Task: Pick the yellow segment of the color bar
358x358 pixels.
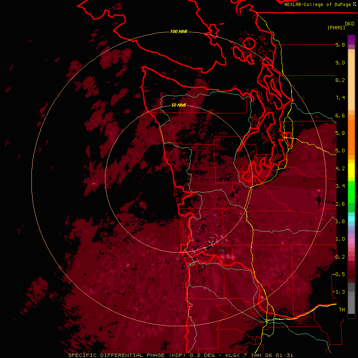Action: click(351, 170)
